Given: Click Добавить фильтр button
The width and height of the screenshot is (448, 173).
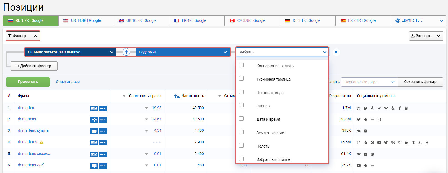Looking at the screenshot, I should [x=34, y=66].
